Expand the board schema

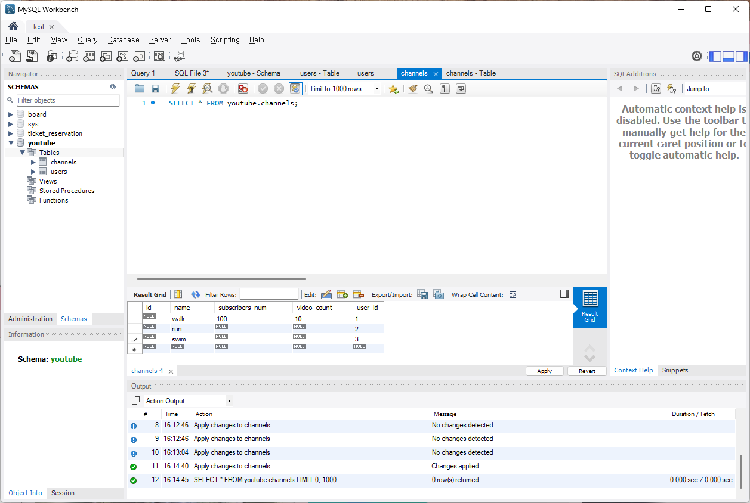click(x=11, y=114)
